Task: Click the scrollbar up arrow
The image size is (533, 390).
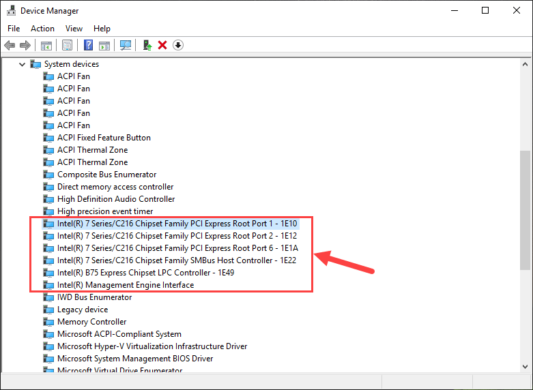Action: [525, 64]
